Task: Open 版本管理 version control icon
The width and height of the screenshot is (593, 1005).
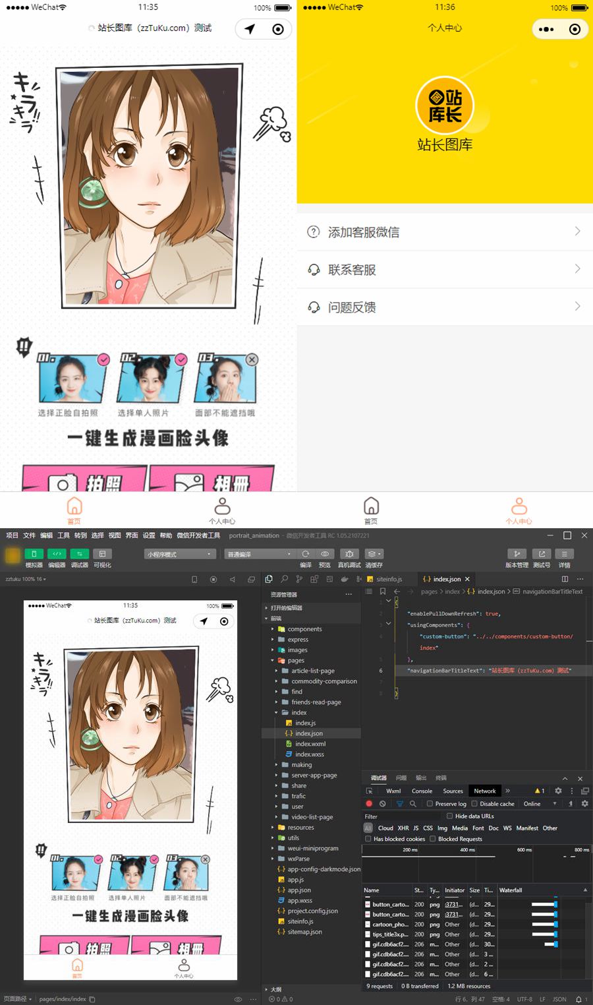Action: (x=517, y=554)
